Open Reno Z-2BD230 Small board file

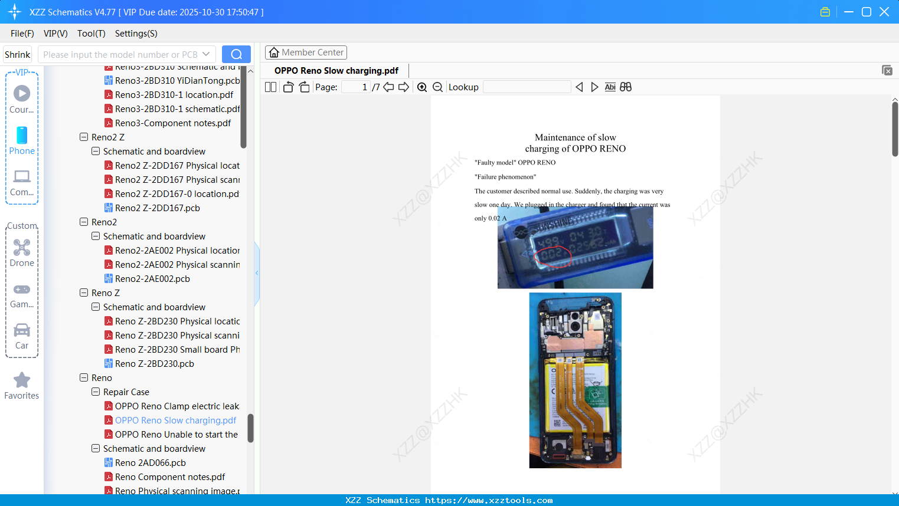(x=172, y=349)
